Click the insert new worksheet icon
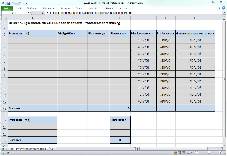This screenshot has height=156, width=227. pos(51,149)
